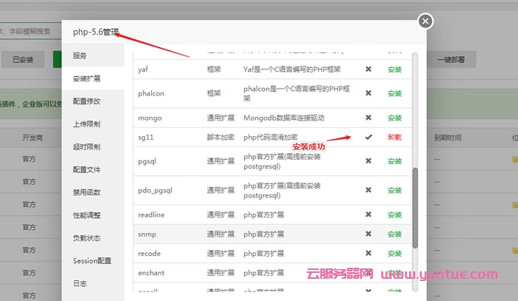Close the php-5.6 management dialog
Viewport: 518px width, 301px height.
[425, 21]
